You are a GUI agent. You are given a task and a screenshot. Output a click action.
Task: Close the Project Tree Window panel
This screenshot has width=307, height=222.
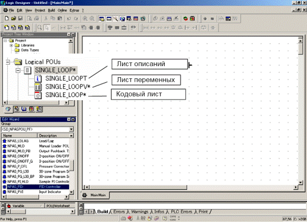(x=73, y=35)
